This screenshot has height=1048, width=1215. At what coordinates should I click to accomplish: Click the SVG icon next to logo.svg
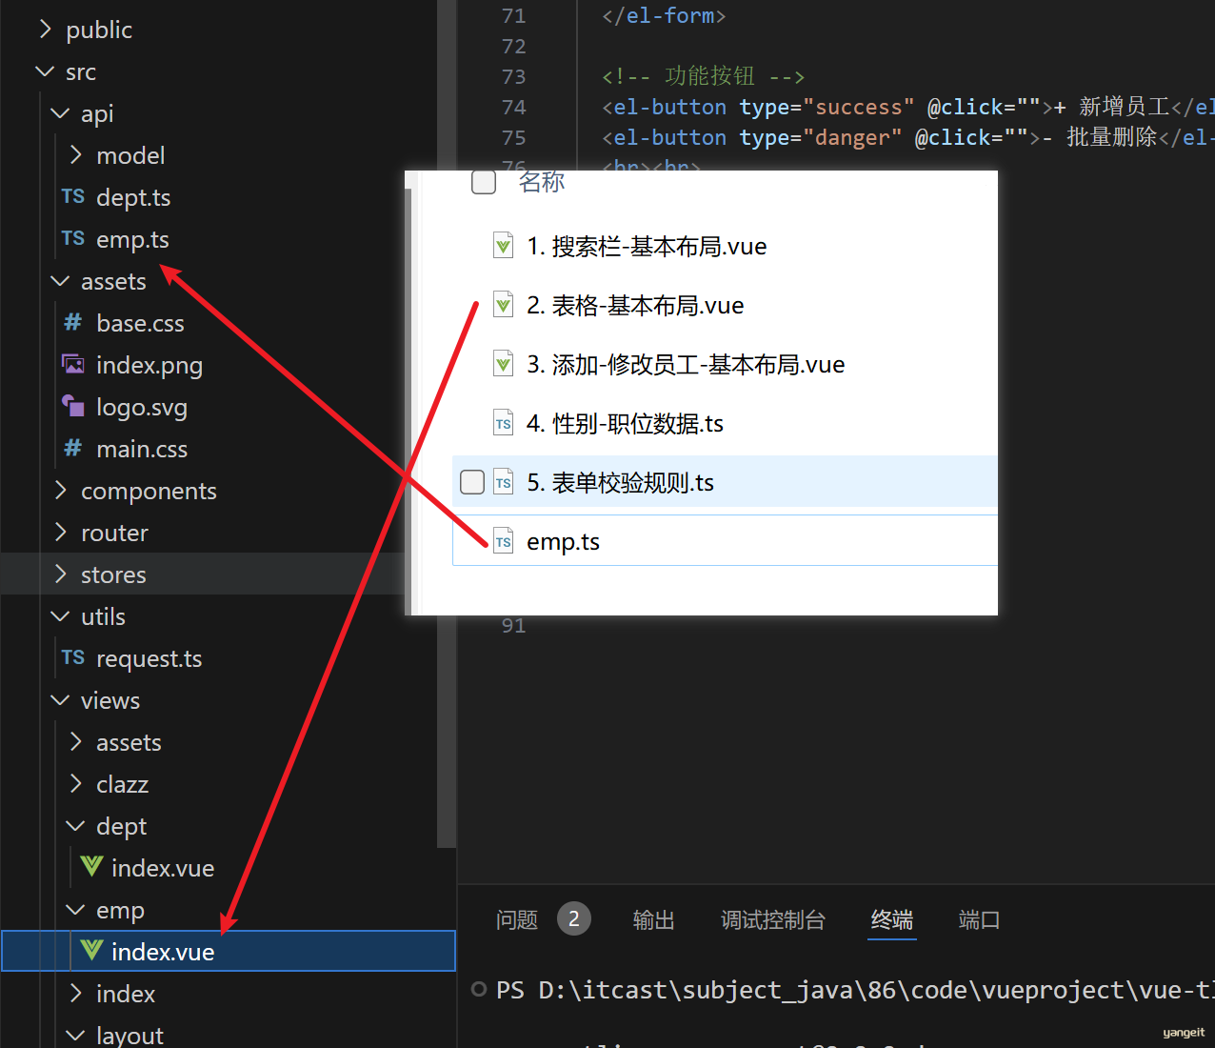[73, 406]
